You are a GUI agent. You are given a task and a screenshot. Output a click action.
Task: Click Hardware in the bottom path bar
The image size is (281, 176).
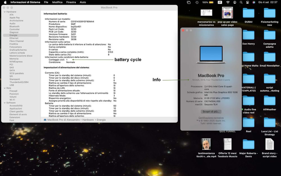88,120
